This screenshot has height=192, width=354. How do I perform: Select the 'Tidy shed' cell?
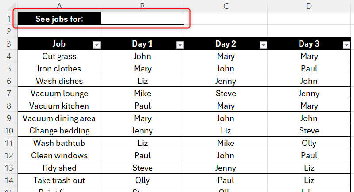tap(59, 168)
